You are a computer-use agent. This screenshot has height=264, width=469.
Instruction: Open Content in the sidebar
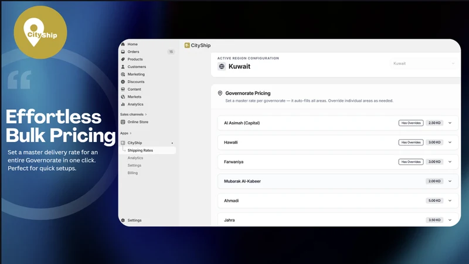coord(134,89)
